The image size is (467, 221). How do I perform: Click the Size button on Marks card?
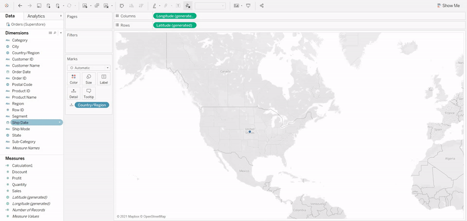pyautogui.click(x=89, y=79)
